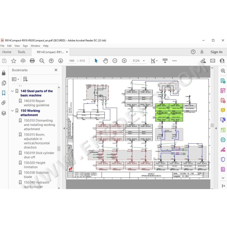Open the 150.020 Height limitation bookmark
The height and width of the screenshot is (227, 227).
coord(35,165)
